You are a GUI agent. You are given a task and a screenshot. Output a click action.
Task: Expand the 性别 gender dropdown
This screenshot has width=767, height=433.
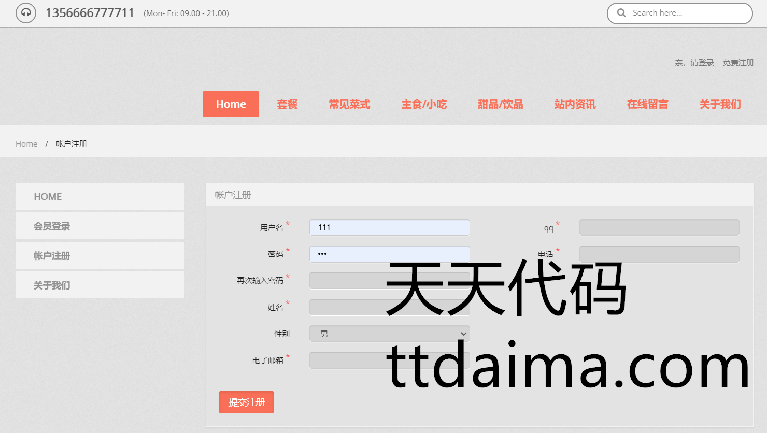point(389,334)
